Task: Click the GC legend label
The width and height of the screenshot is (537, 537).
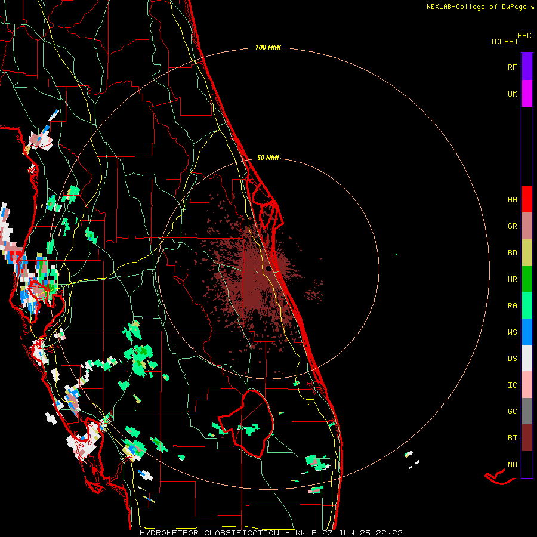Action: [x=512, y=411]
